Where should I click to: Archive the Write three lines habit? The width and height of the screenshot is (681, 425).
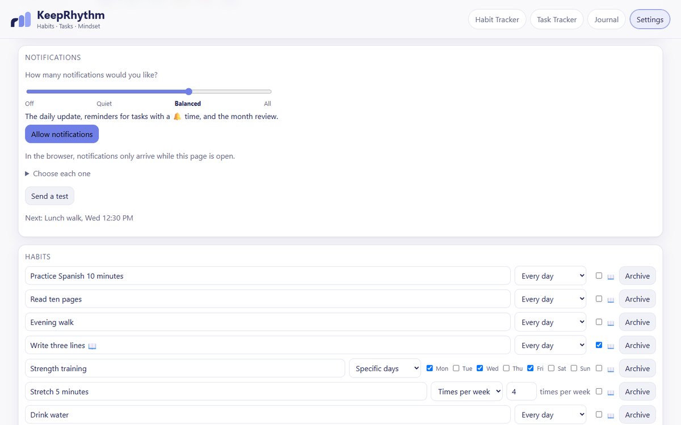[637, 345]
